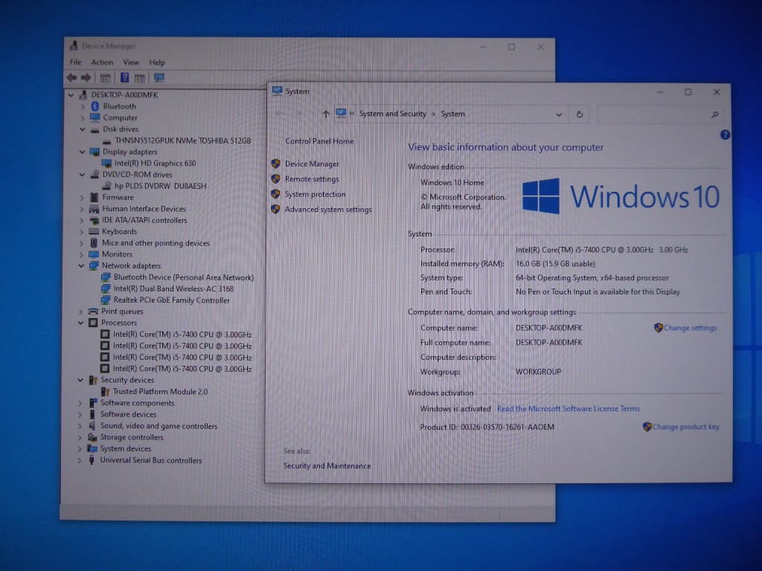Open System protection link
762x571 pixels.
click(x=315, y=194)
